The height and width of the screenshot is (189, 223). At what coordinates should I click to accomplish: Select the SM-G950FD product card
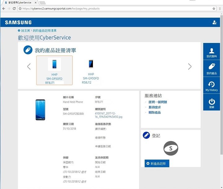(x=55, y=70)
